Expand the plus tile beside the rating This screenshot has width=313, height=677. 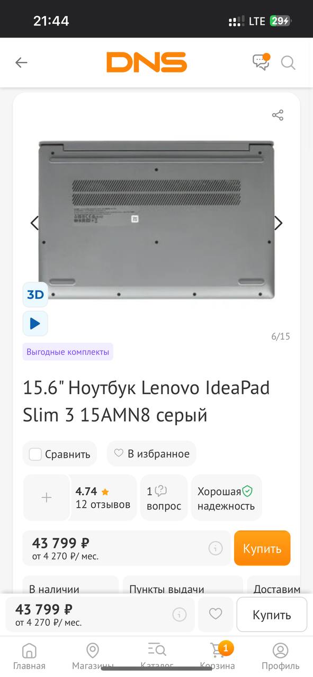tap(47, 497)
